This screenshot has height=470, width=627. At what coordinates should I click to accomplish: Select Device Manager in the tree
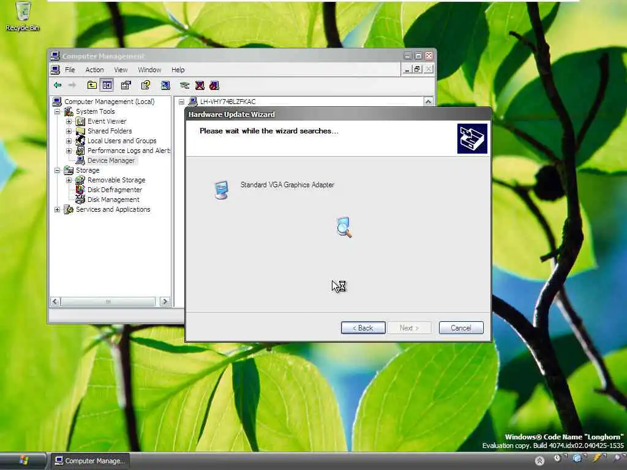[111, 160]
